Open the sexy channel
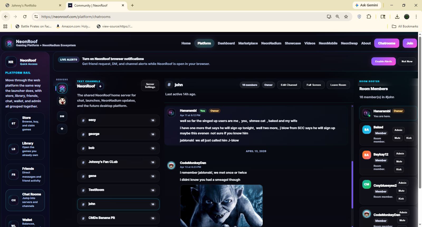The height and width of the screenshot is (227, 422). click(118, 120)
